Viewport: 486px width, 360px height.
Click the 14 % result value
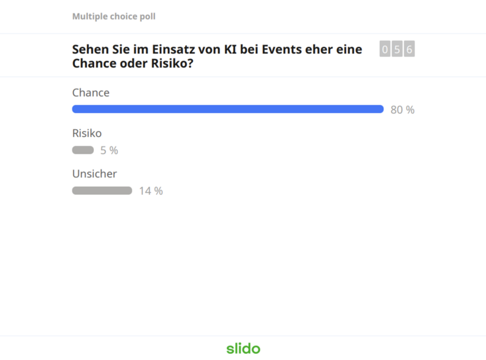point(151,191)
